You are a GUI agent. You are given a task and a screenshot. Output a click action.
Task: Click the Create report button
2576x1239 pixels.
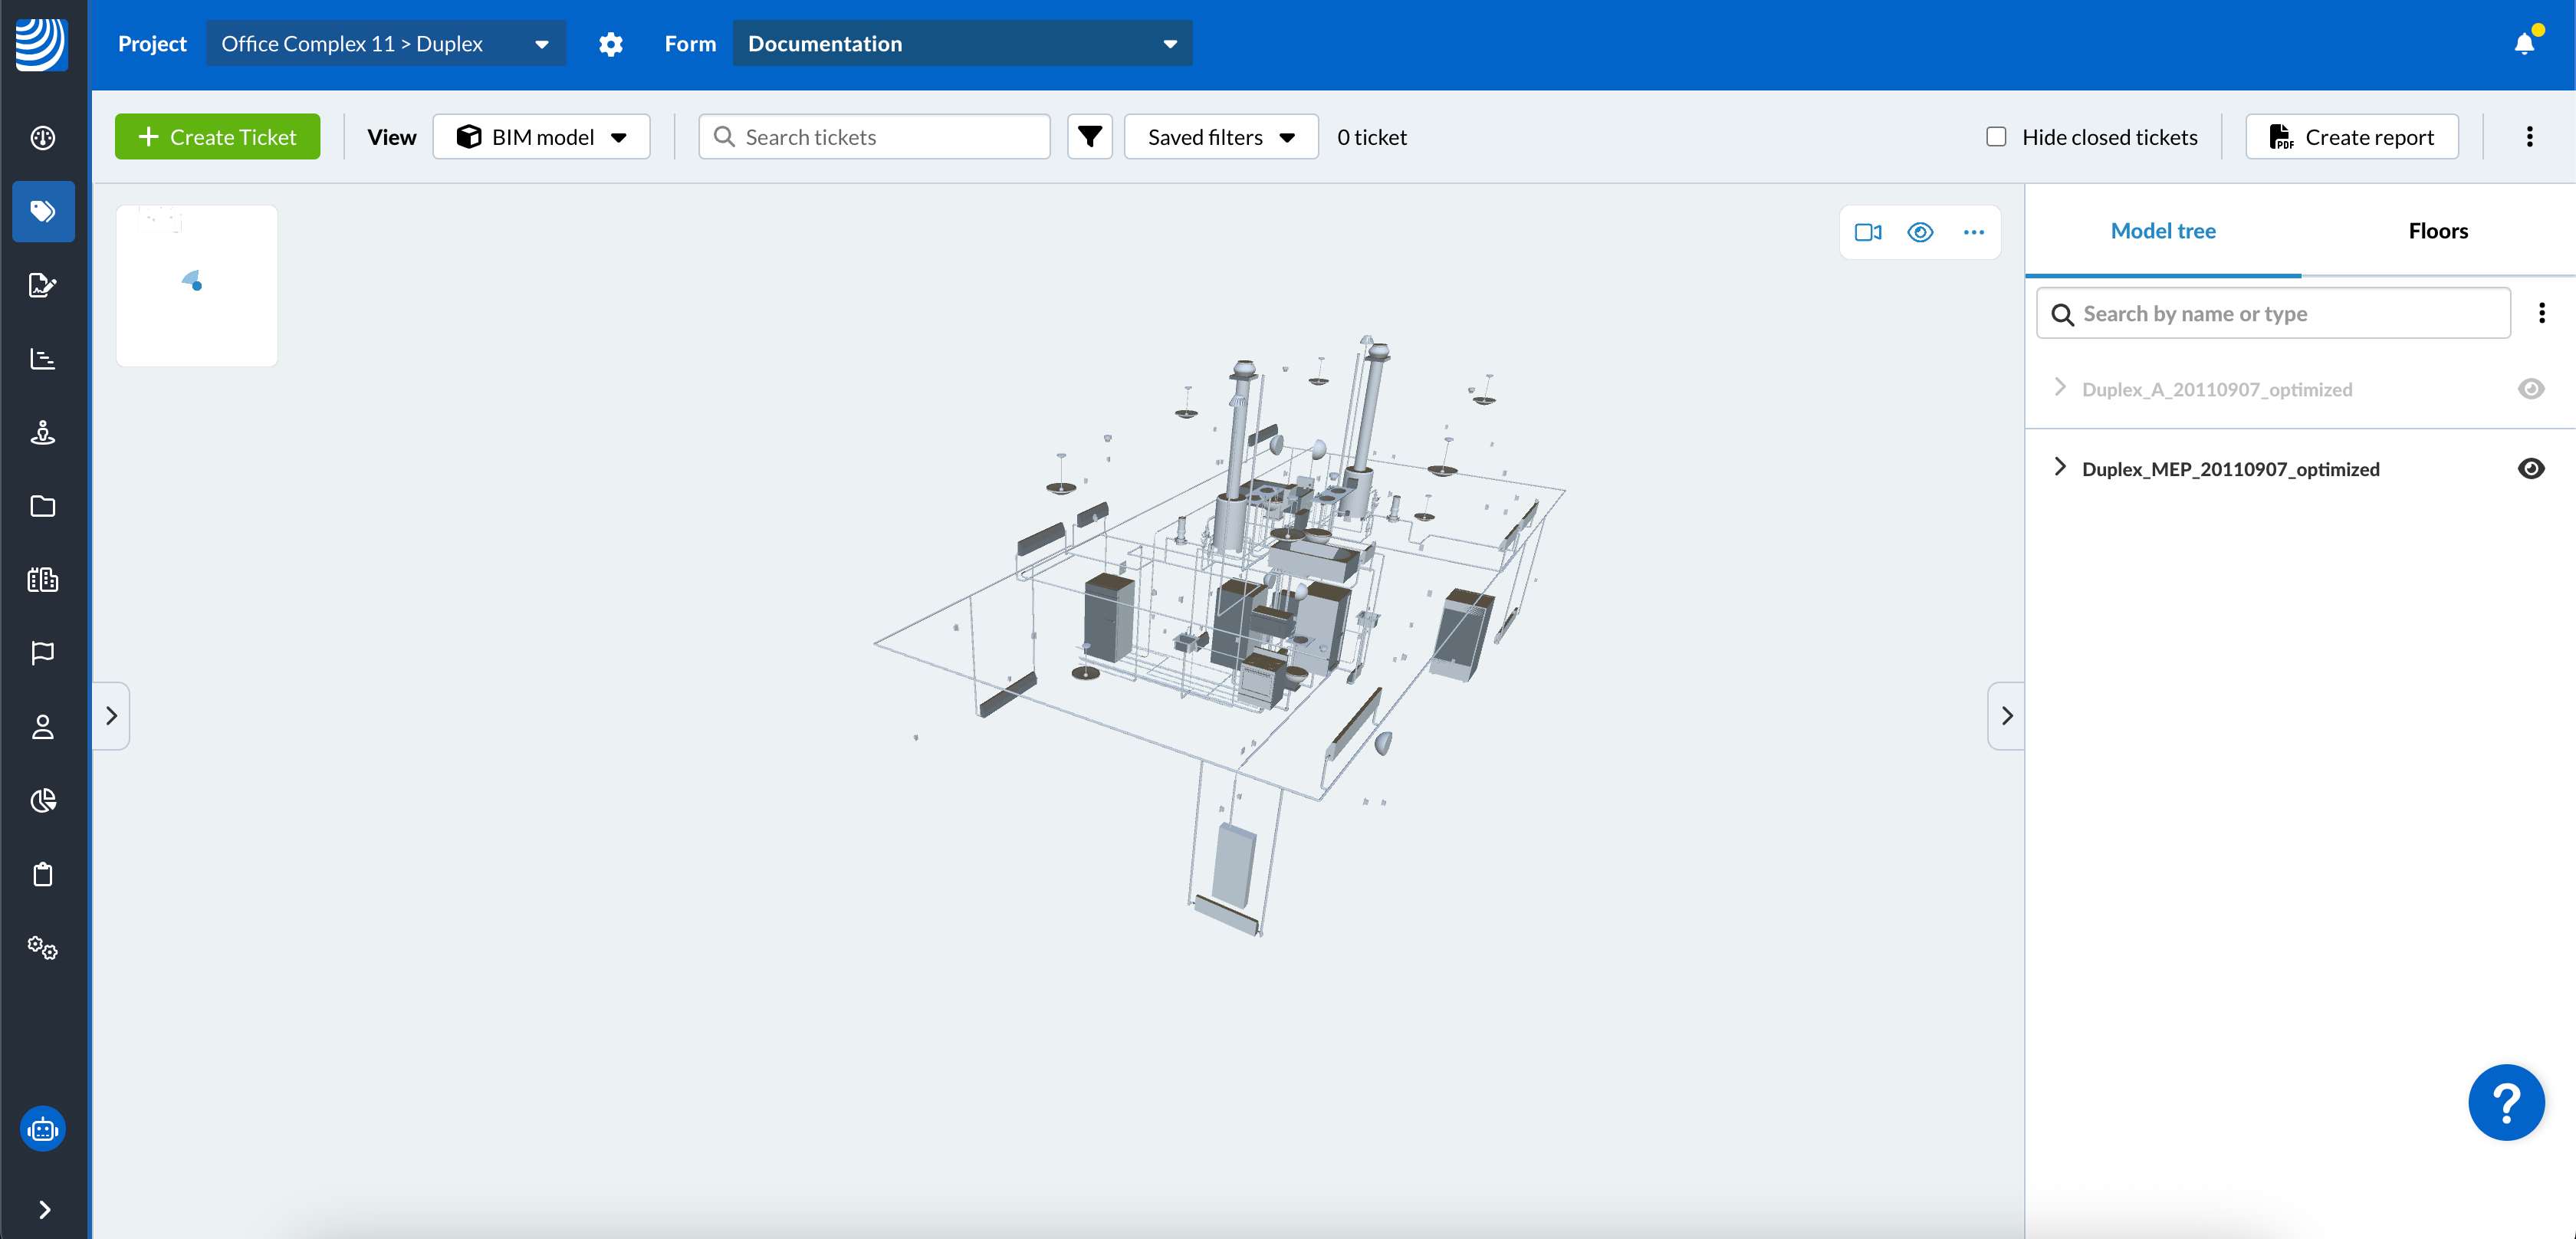tap(2351, 137)
